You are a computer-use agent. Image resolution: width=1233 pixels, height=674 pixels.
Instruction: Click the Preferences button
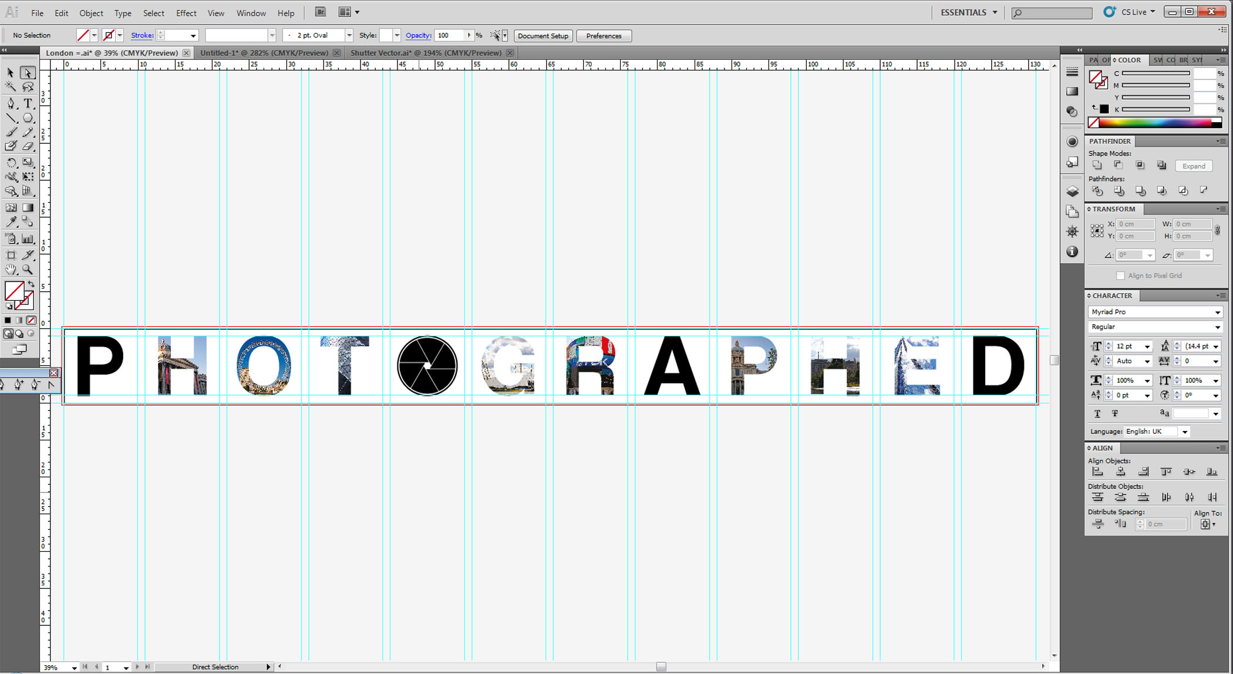coord(603,36)
